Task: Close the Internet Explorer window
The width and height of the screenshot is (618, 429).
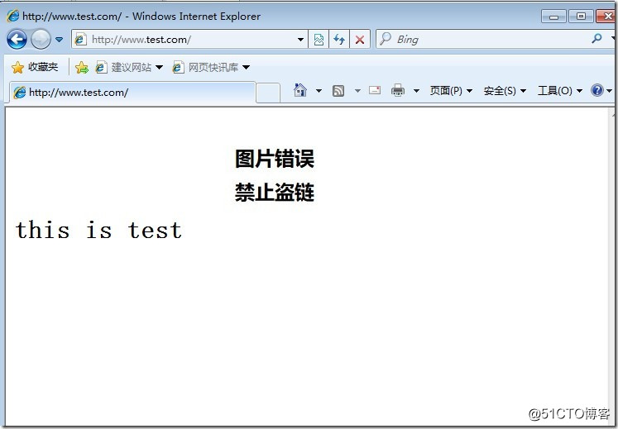Action: 606,17
